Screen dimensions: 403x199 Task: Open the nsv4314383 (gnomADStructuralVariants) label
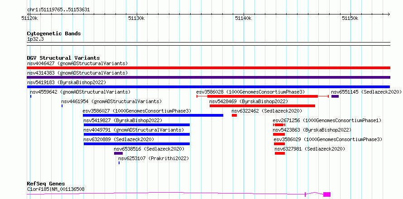point(77,73)
